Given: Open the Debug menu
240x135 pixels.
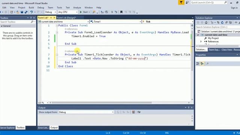Looking at the screenshot, I should tap(41, 7).
